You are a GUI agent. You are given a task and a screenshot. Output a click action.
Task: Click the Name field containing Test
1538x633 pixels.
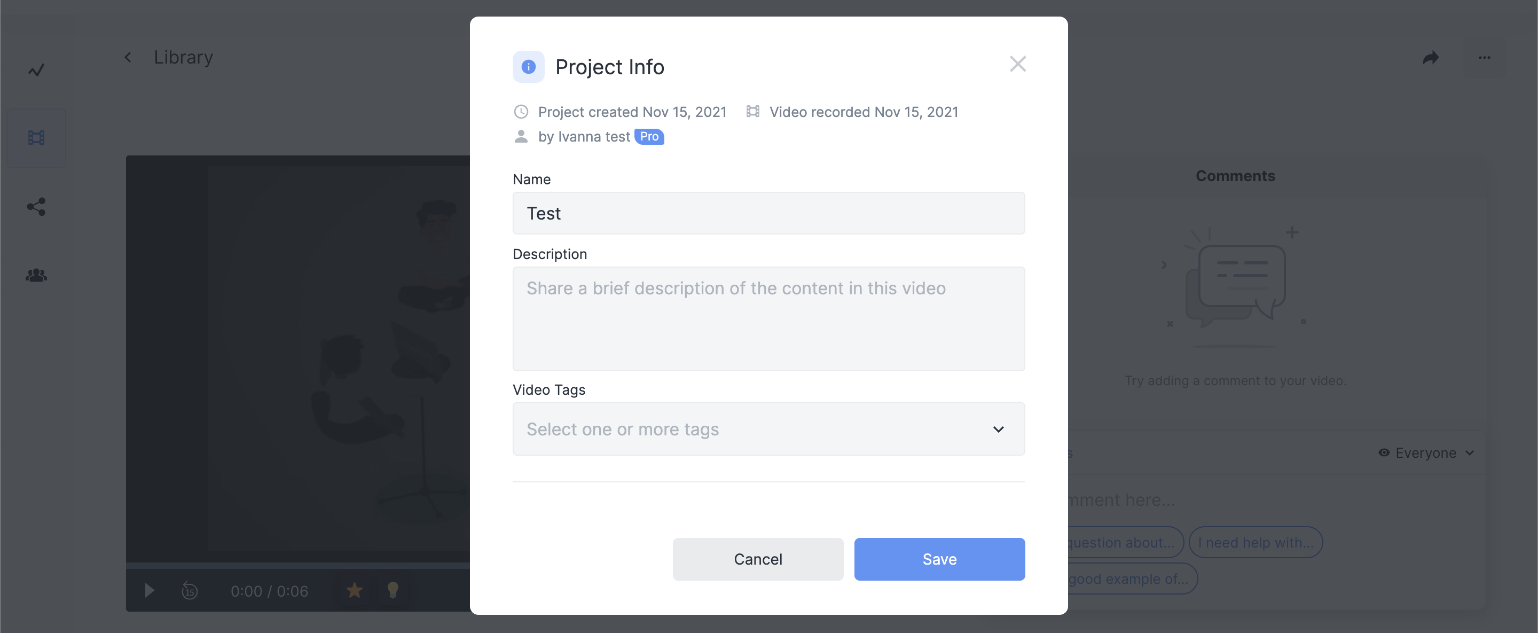click(x=768, y=213)
